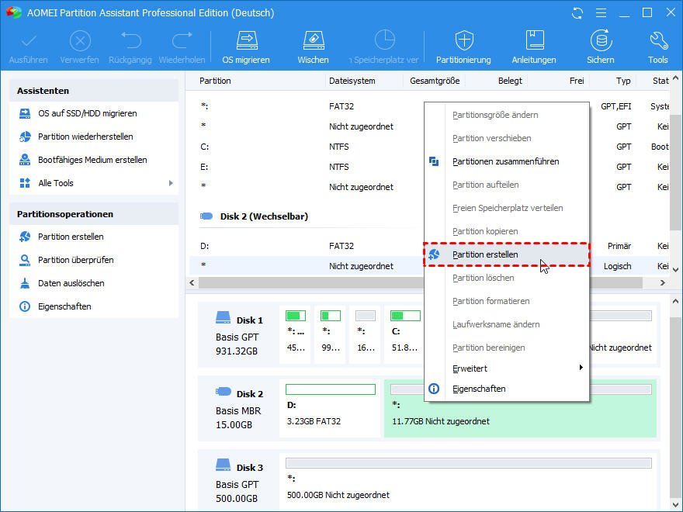Sort by Gesamtgröße column header
This screenshot has width=683, height=512.
pos(435,81)
